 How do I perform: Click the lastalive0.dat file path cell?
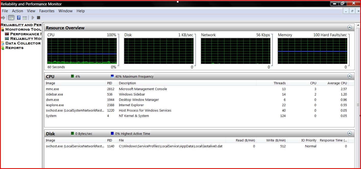(171, 146)
